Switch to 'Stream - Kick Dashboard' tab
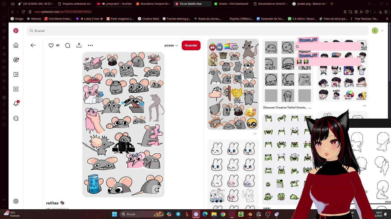This screenshot has width=391, height=219. click(231, 4)
